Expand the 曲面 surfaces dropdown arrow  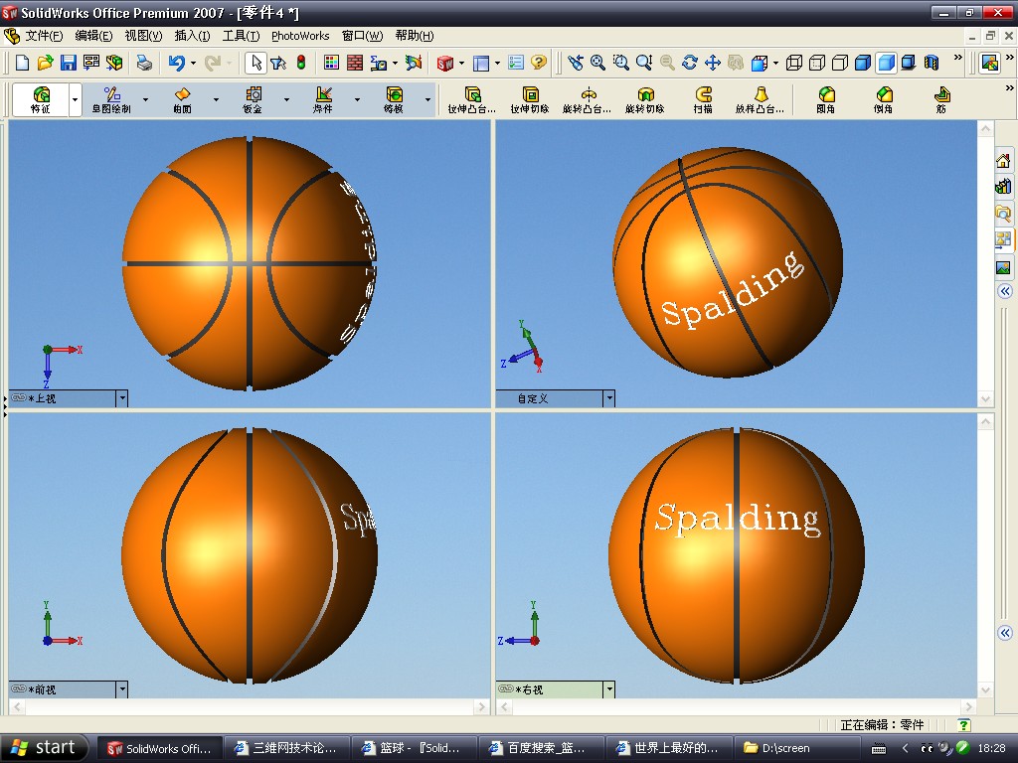click(216, 100)
